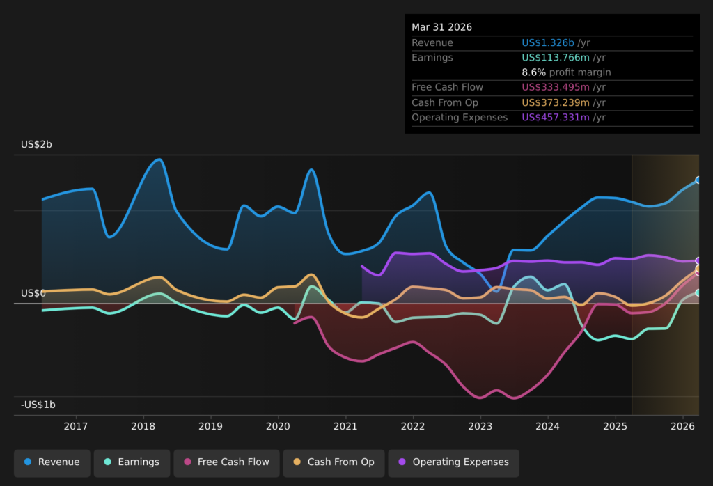713x486 pixels.
Task: Toggle the Free Cash Flow legend series
Action: pos(226,463)
